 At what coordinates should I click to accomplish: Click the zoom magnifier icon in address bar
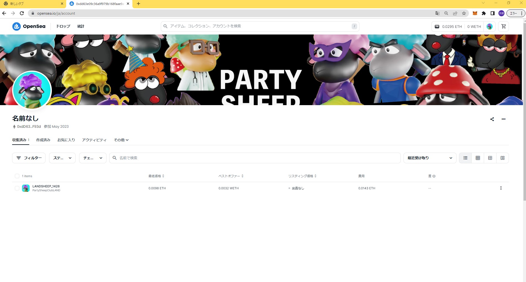(x=446, y=13)
